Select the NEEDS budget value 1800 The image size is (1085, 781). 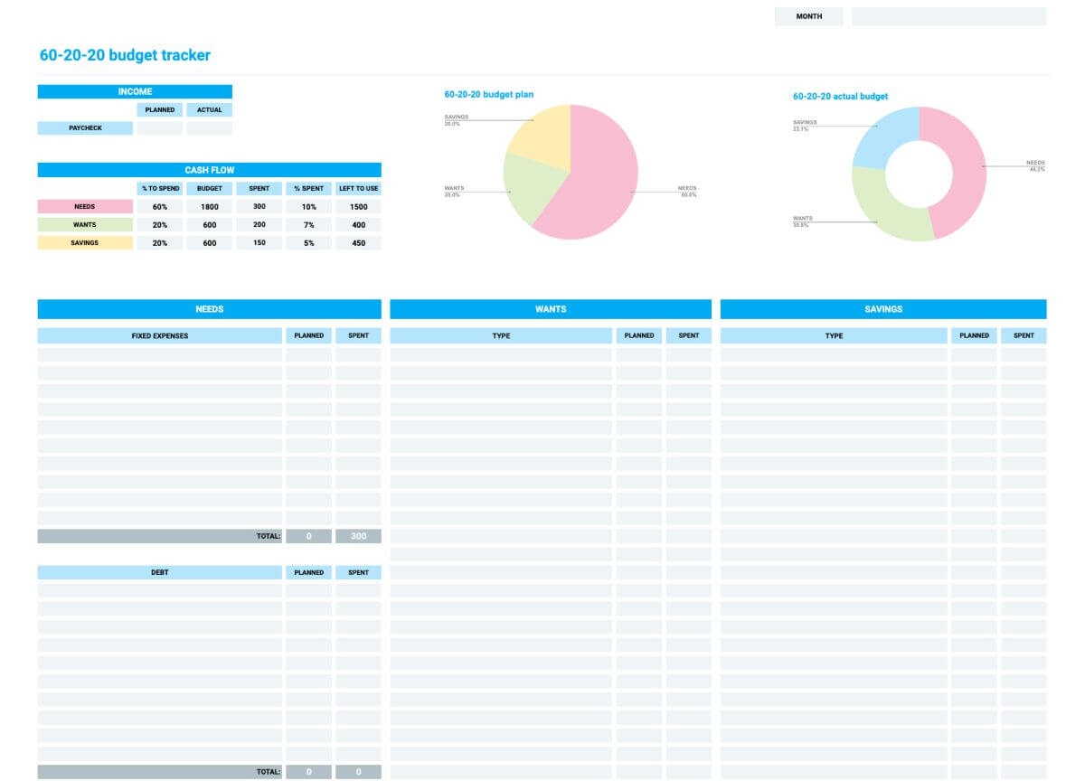click(209, 206)
